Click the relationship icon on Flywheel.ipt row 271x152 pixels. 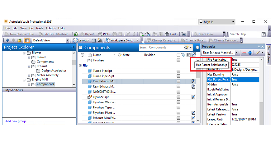point(193,97)
